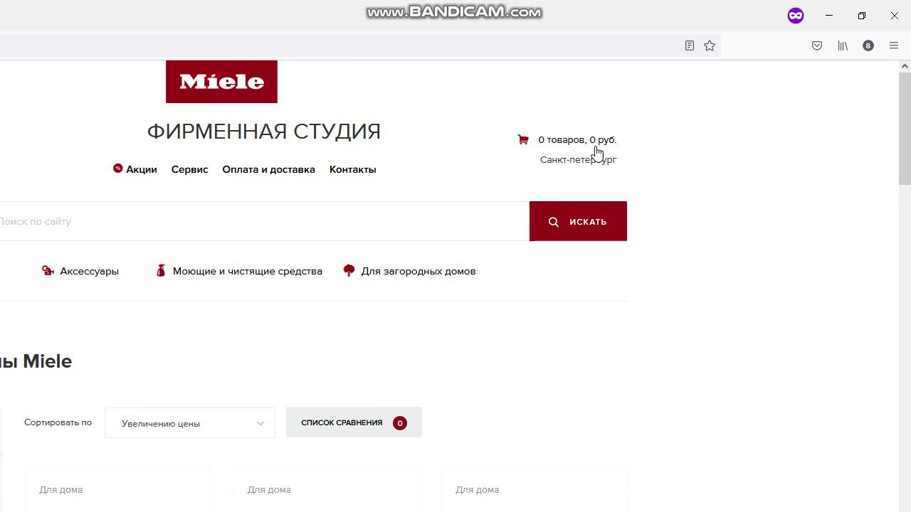Click the ИСКАТЬ search button
This screenshot has width=911, height=512.
point(578,221)
